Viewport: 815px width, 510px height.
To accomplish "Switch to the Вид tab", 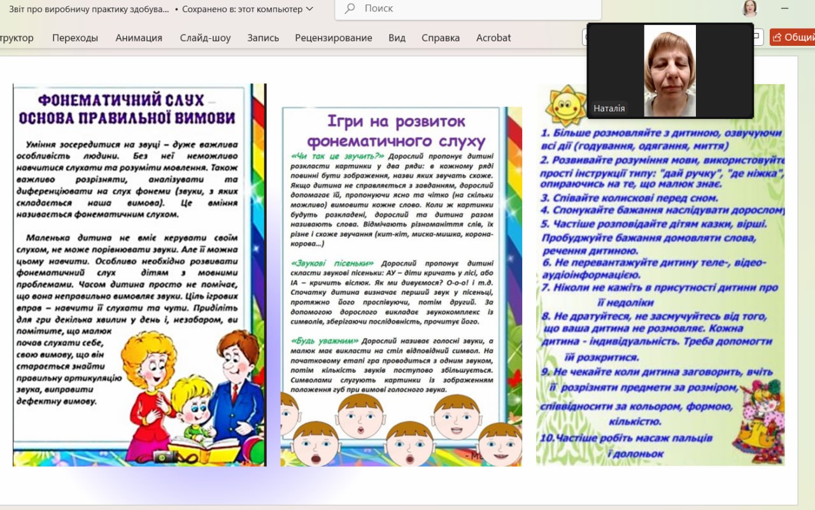I will [397, 38].
